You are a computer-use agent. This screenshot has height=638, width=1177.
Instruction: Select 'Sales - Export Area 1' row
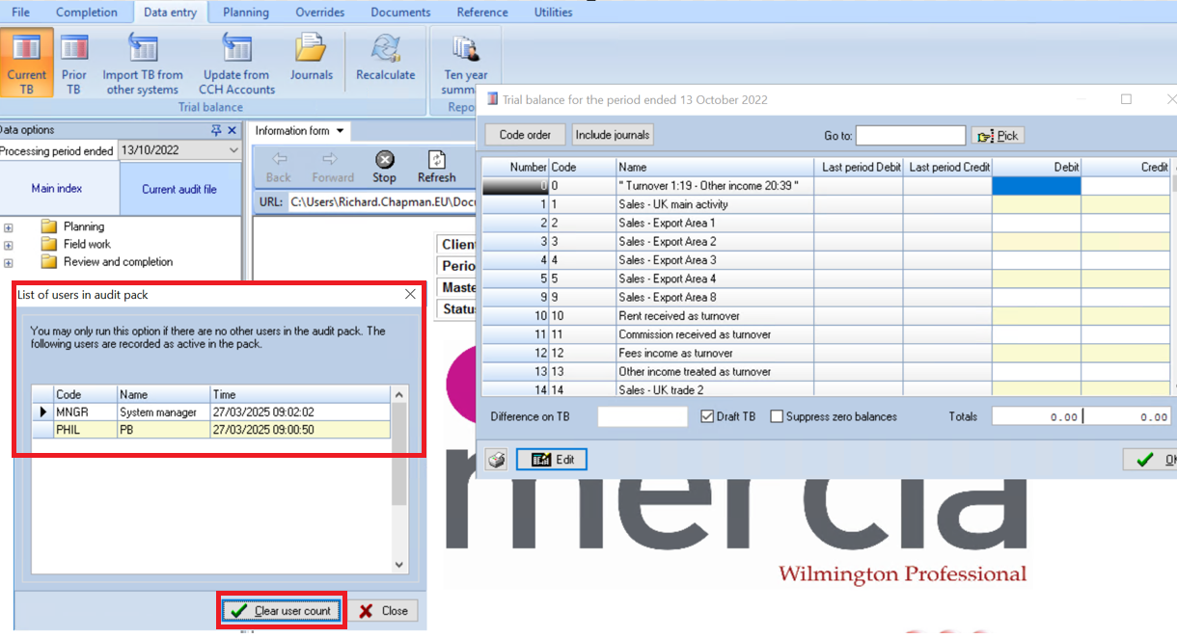[x=826, y=223]
